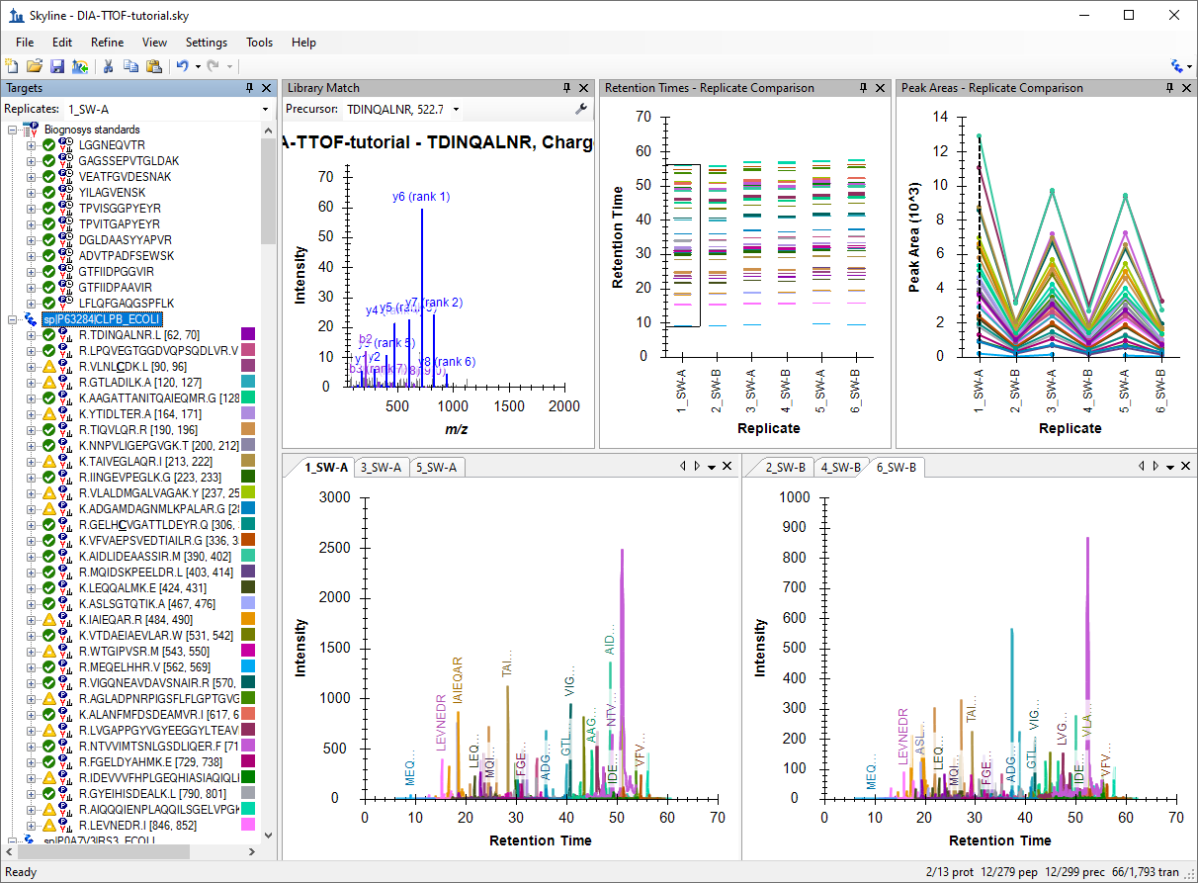Click the peptide icon beside YILAGVENSK
The height and width of the screenshot is (883, 1198).
click(x=64, y=193)
